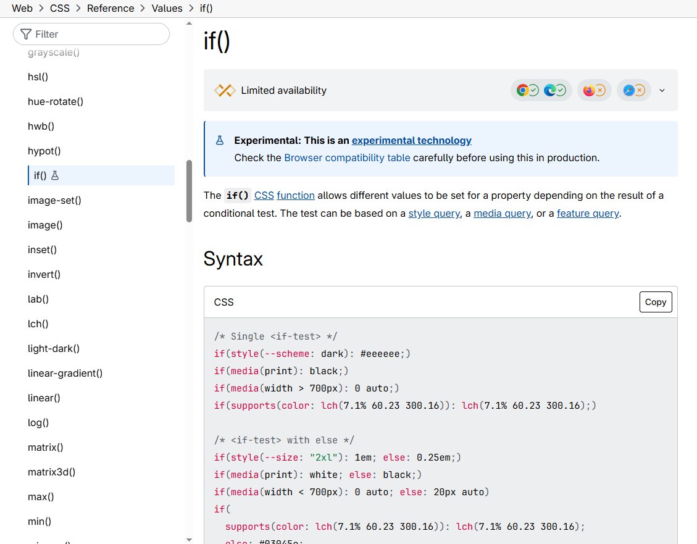Click the Limited availability diamond icon
The width and height of the screenshot is (697, 544).
225,90
